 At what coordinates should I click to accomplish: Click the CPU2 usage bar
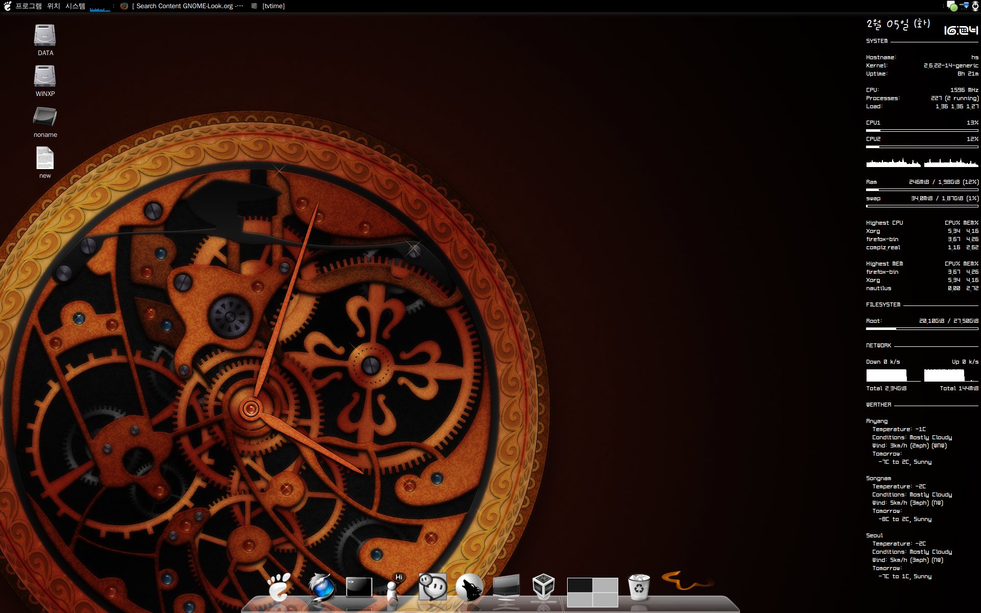[x=922, y=147]
